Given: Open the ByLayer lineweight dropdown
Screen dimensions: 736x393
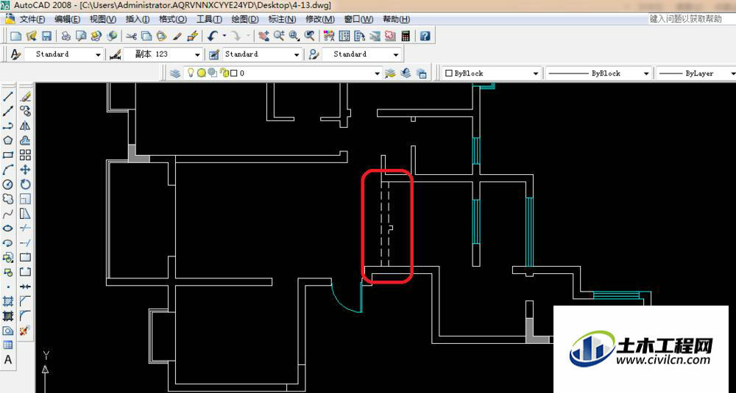Looking at the screenshot, I should (696, 73).
